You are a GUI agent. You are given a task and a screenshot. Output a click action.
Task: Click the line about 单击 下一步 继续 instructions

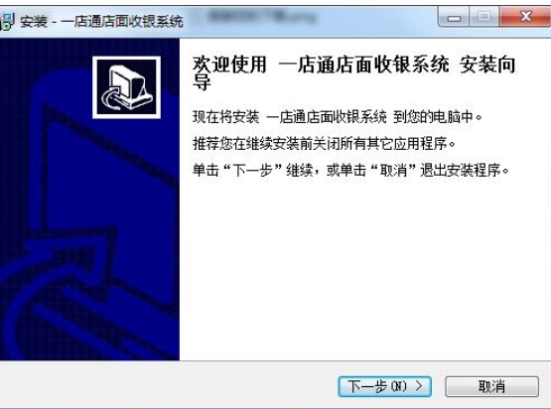350,171
